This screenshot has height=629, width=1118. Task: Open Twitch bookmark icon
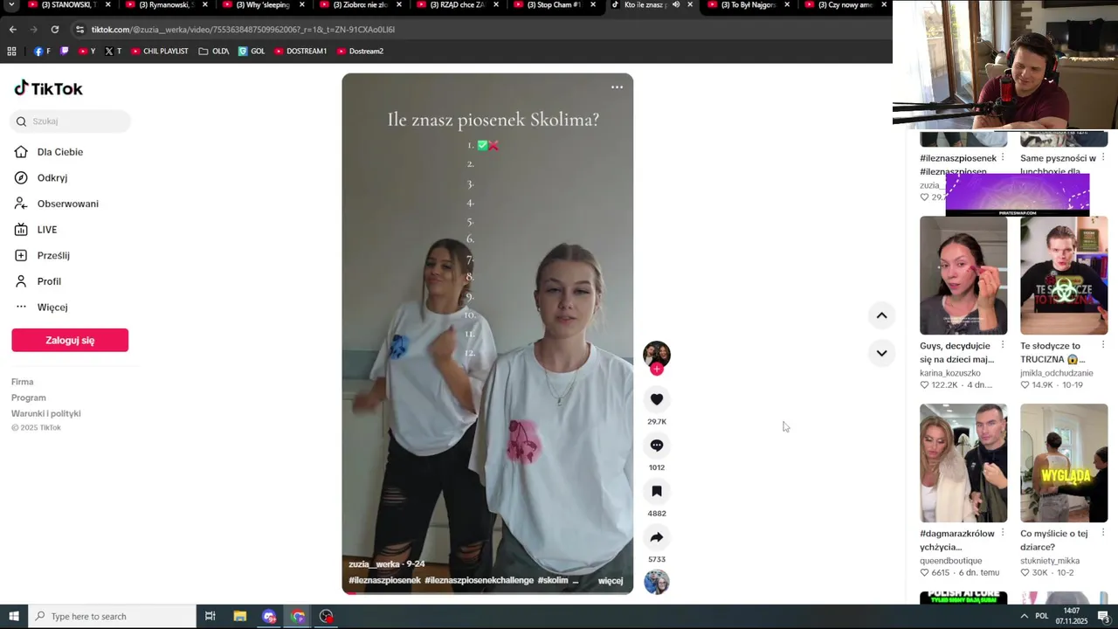(65, 52)
